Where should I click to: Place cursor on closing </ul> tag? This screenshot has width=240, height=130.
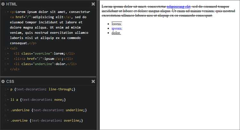[x=15, y=69]
